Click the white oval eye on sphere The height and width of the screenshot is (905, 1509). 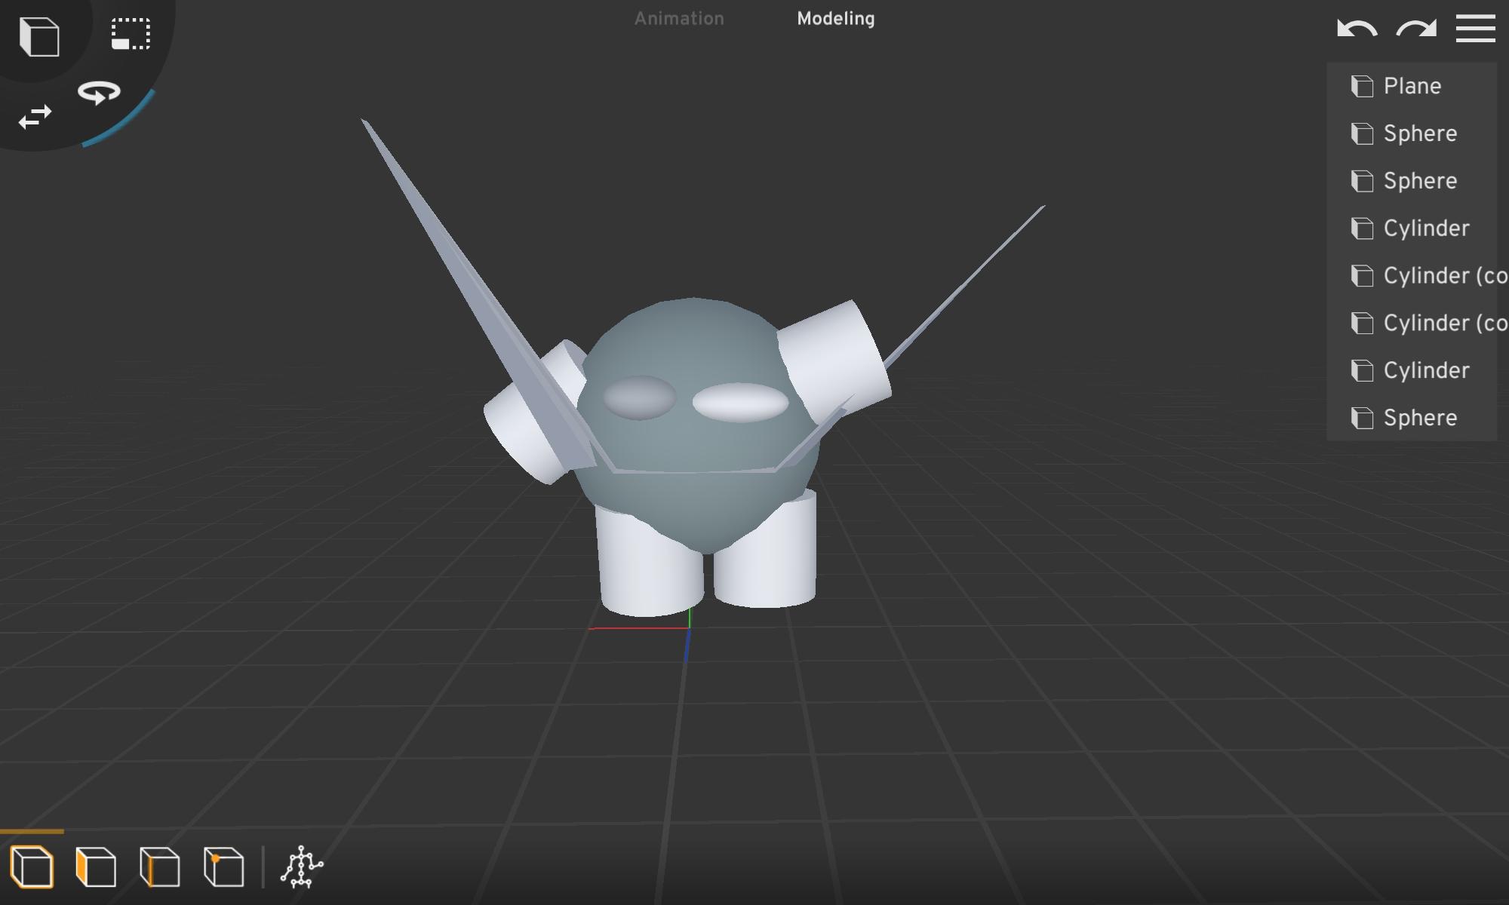coord(740,402)
